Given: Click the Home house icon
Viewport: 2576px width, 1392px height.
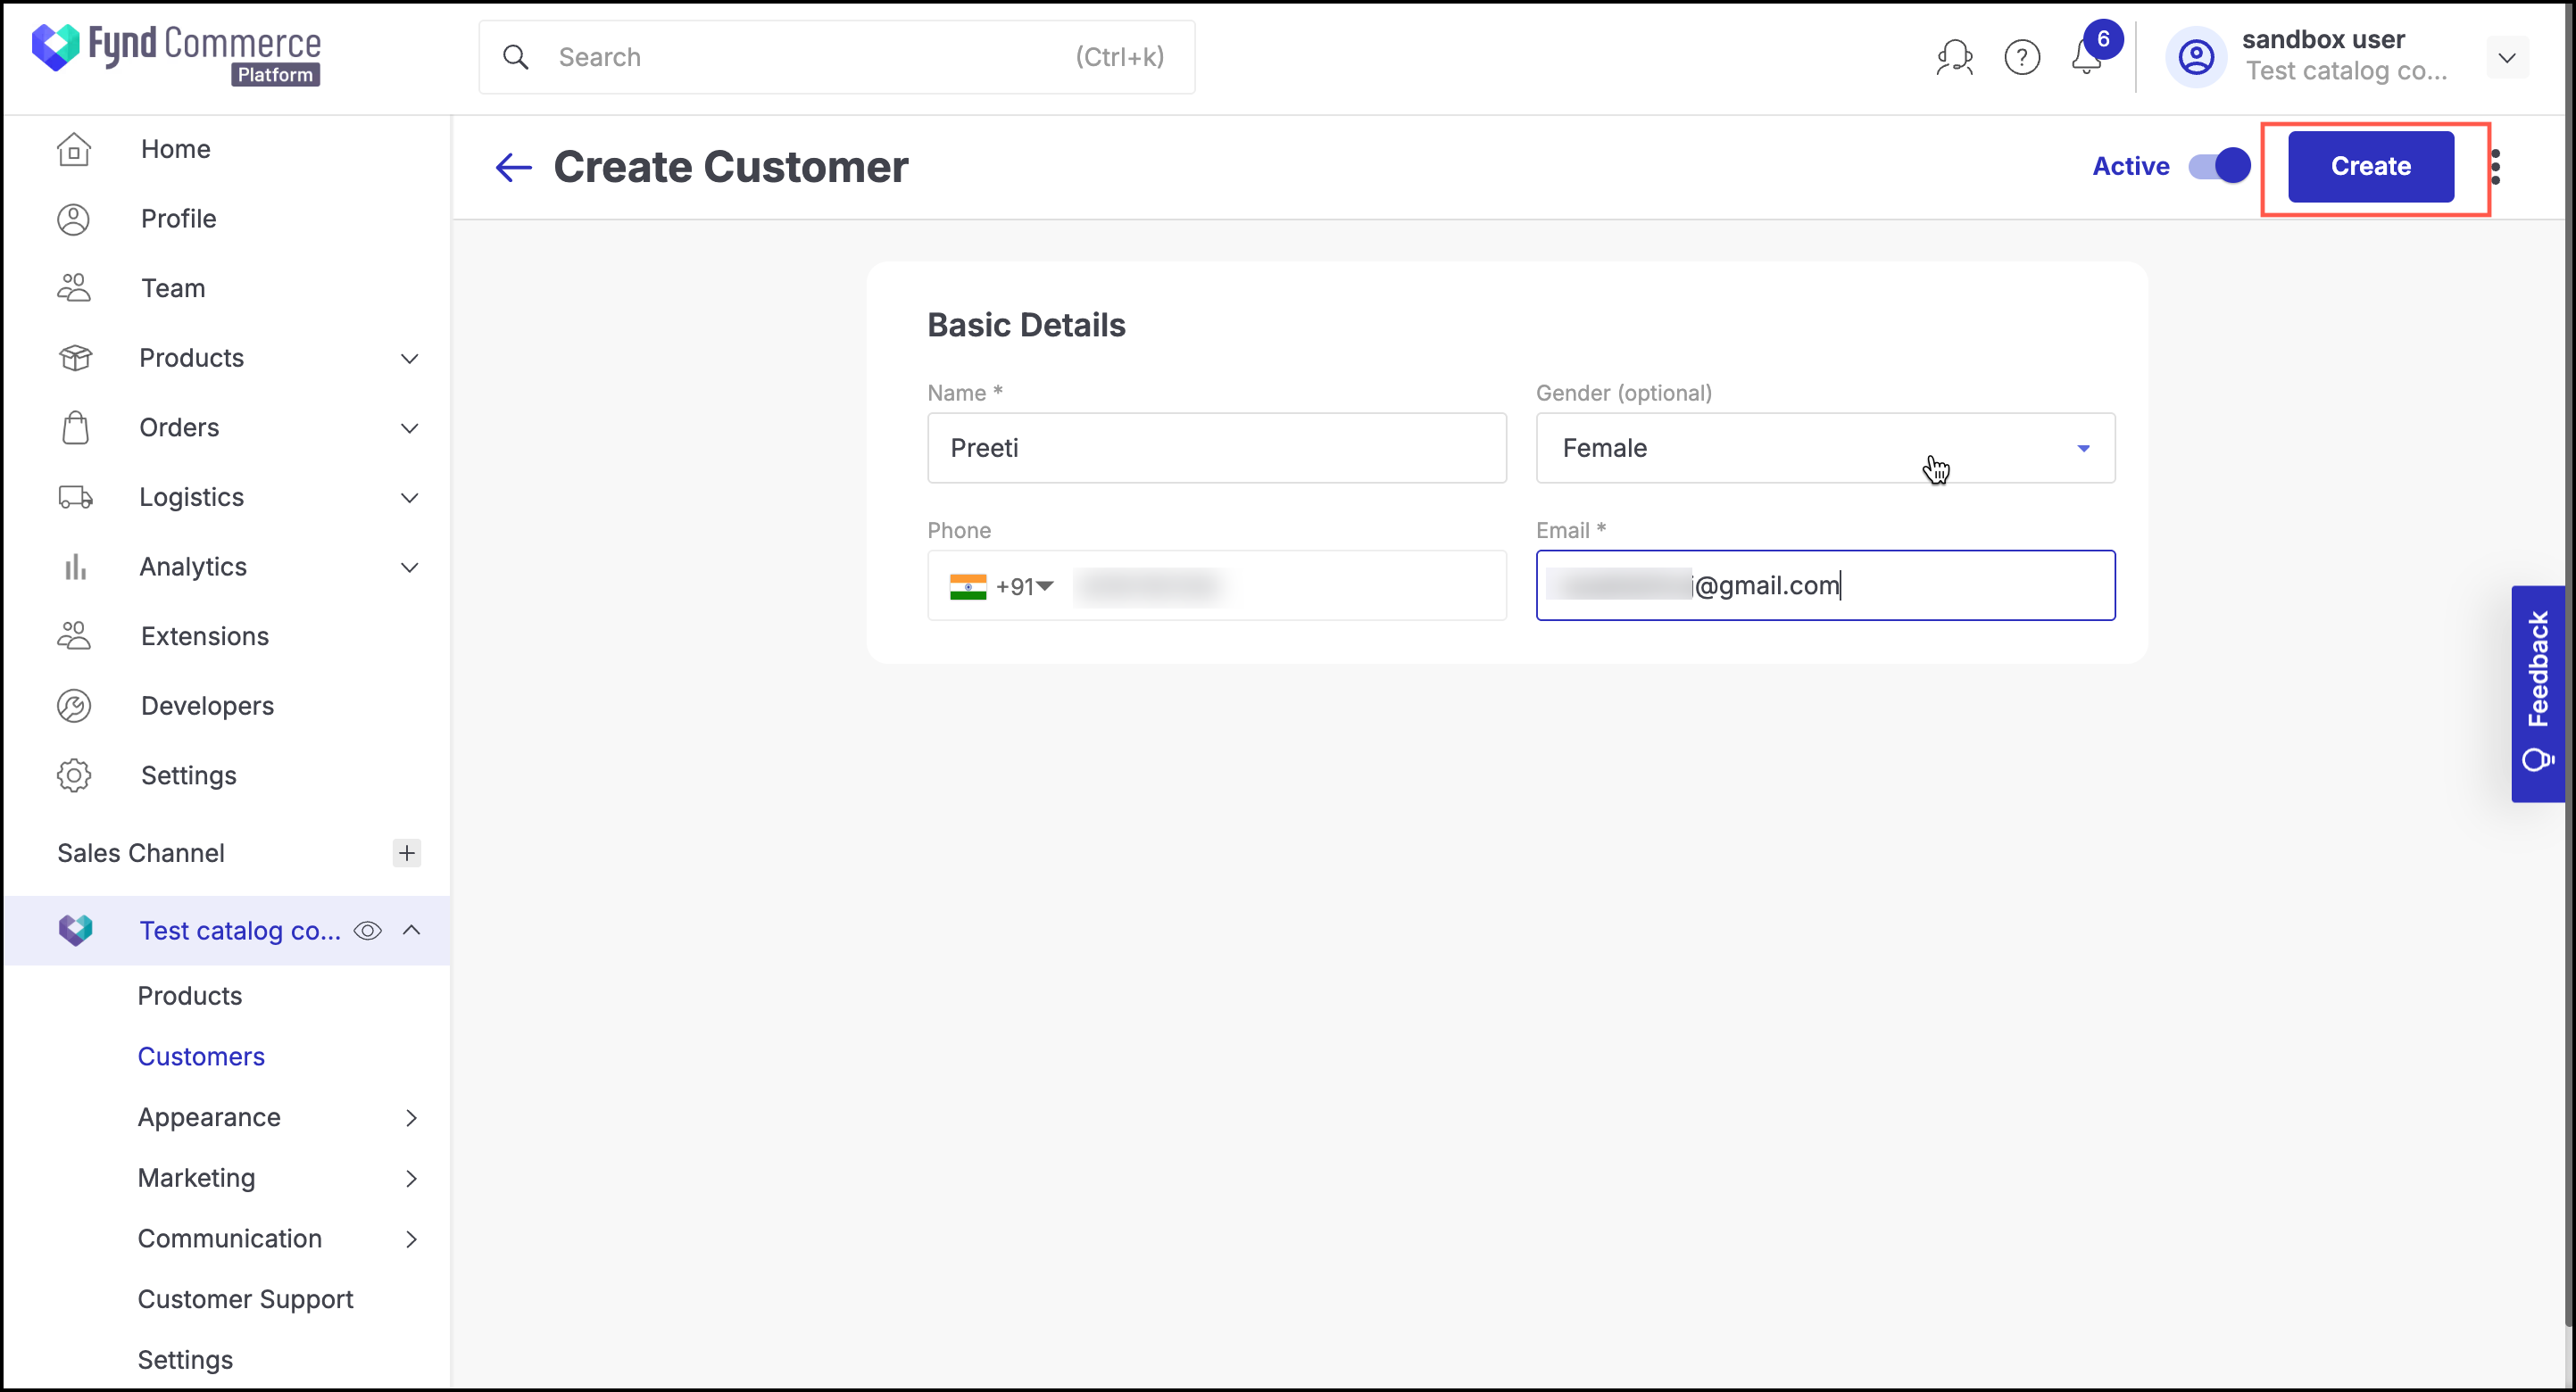Looking at the screenshot, I should [74, 149].
